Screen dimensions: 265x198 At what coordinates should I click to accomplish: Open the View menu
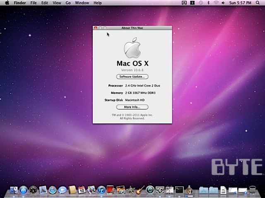(x=57, y=3)
